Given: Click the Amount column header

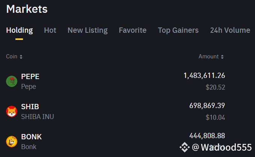Looking at the screenshot, I should [x=208, y=56].
